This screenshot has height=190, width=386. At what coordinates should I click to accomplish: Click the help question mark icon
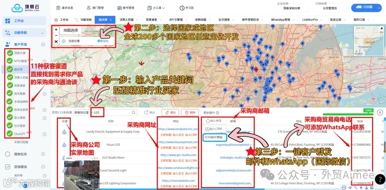pos(379,179)
